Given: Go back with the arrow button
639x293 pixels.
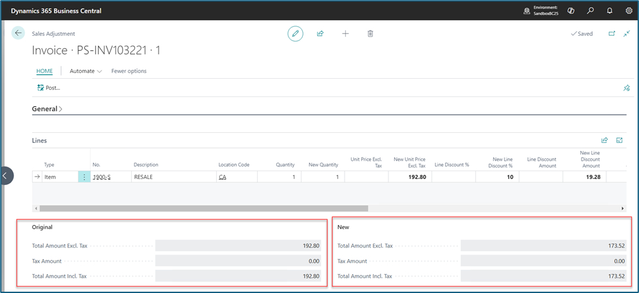Looking at the screenshot, I should click(x=18, y=33).
